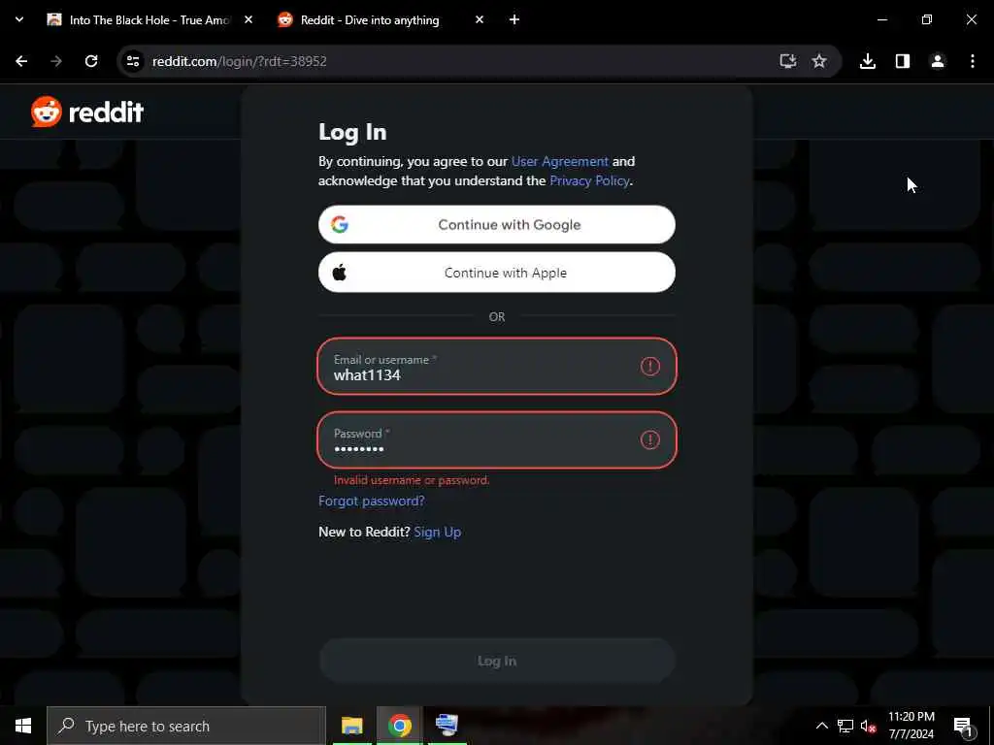Open the Windows Start menu

(x=23, y=726)
